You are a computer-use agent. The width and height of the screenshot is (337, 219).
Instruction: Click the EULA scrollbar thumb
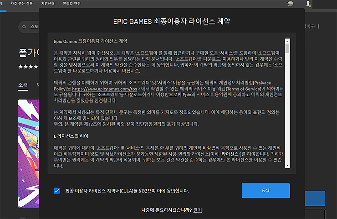coord(287,48)
